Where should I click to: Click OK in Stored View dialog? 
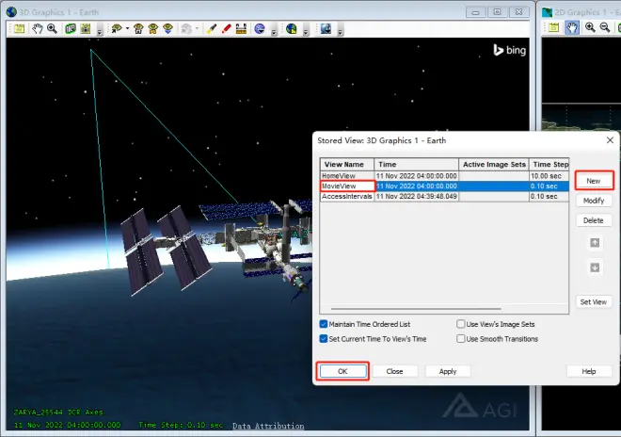coord(342,371)
